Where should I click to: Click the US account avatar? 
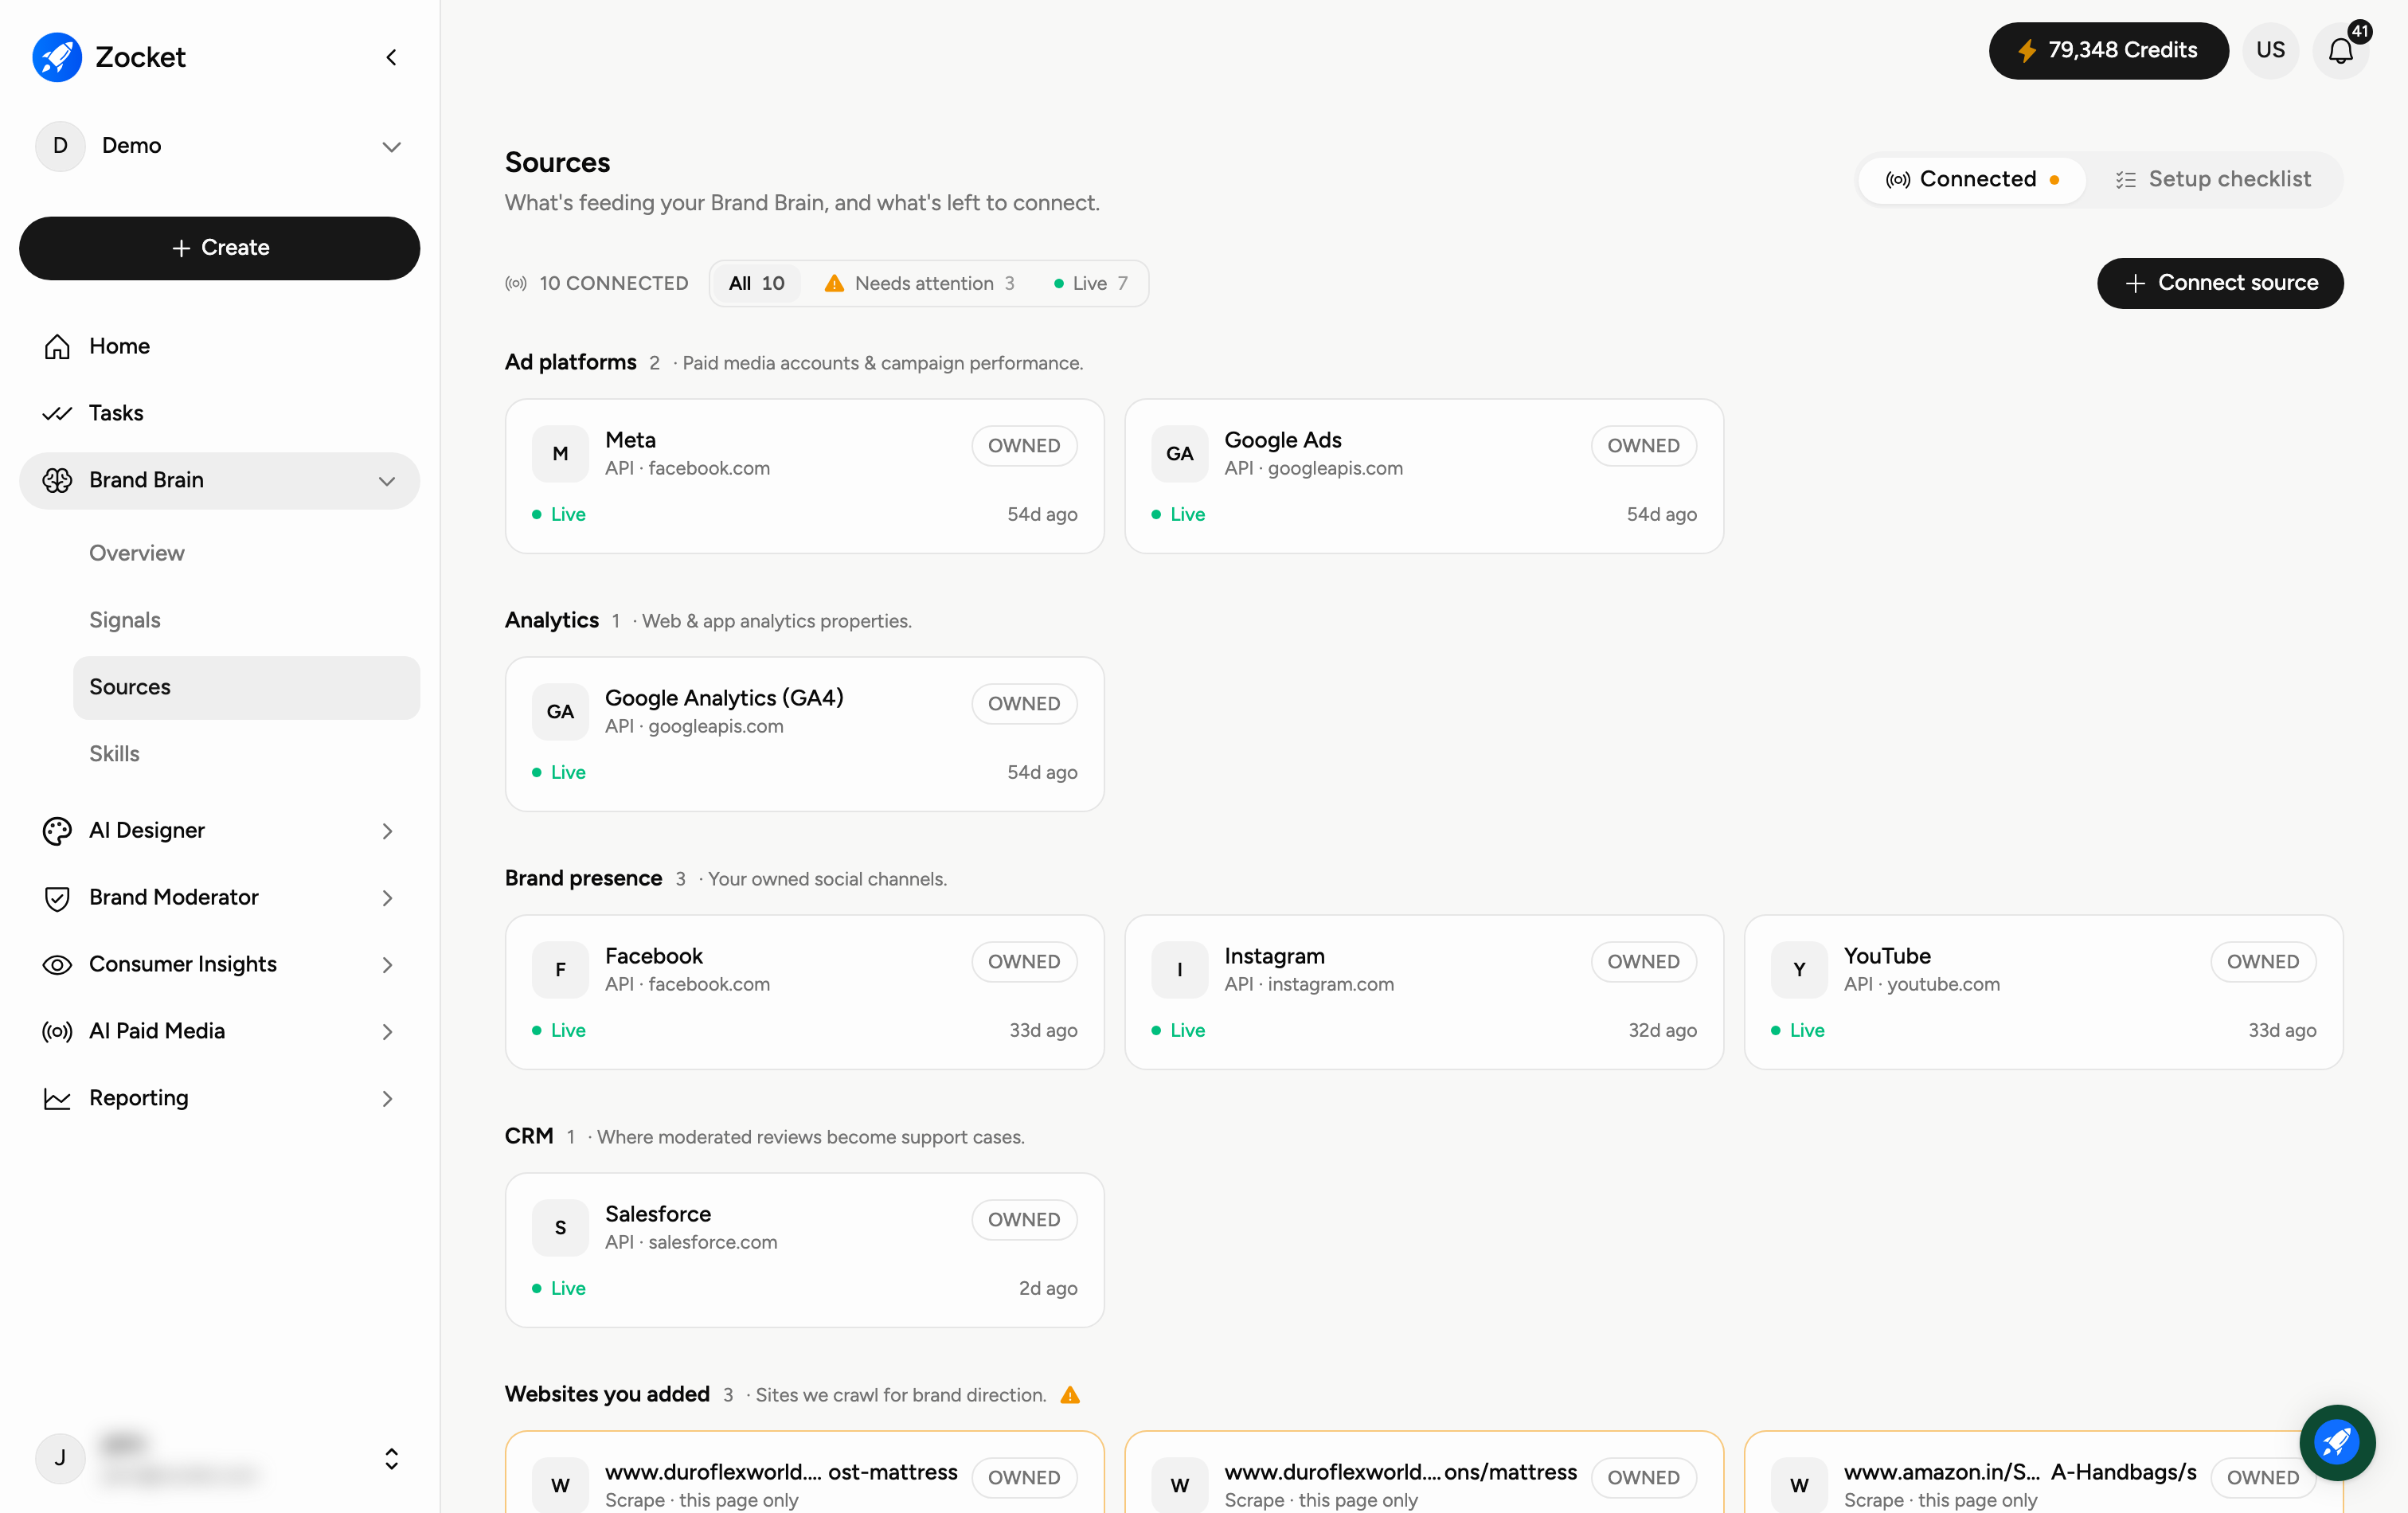2270,50
